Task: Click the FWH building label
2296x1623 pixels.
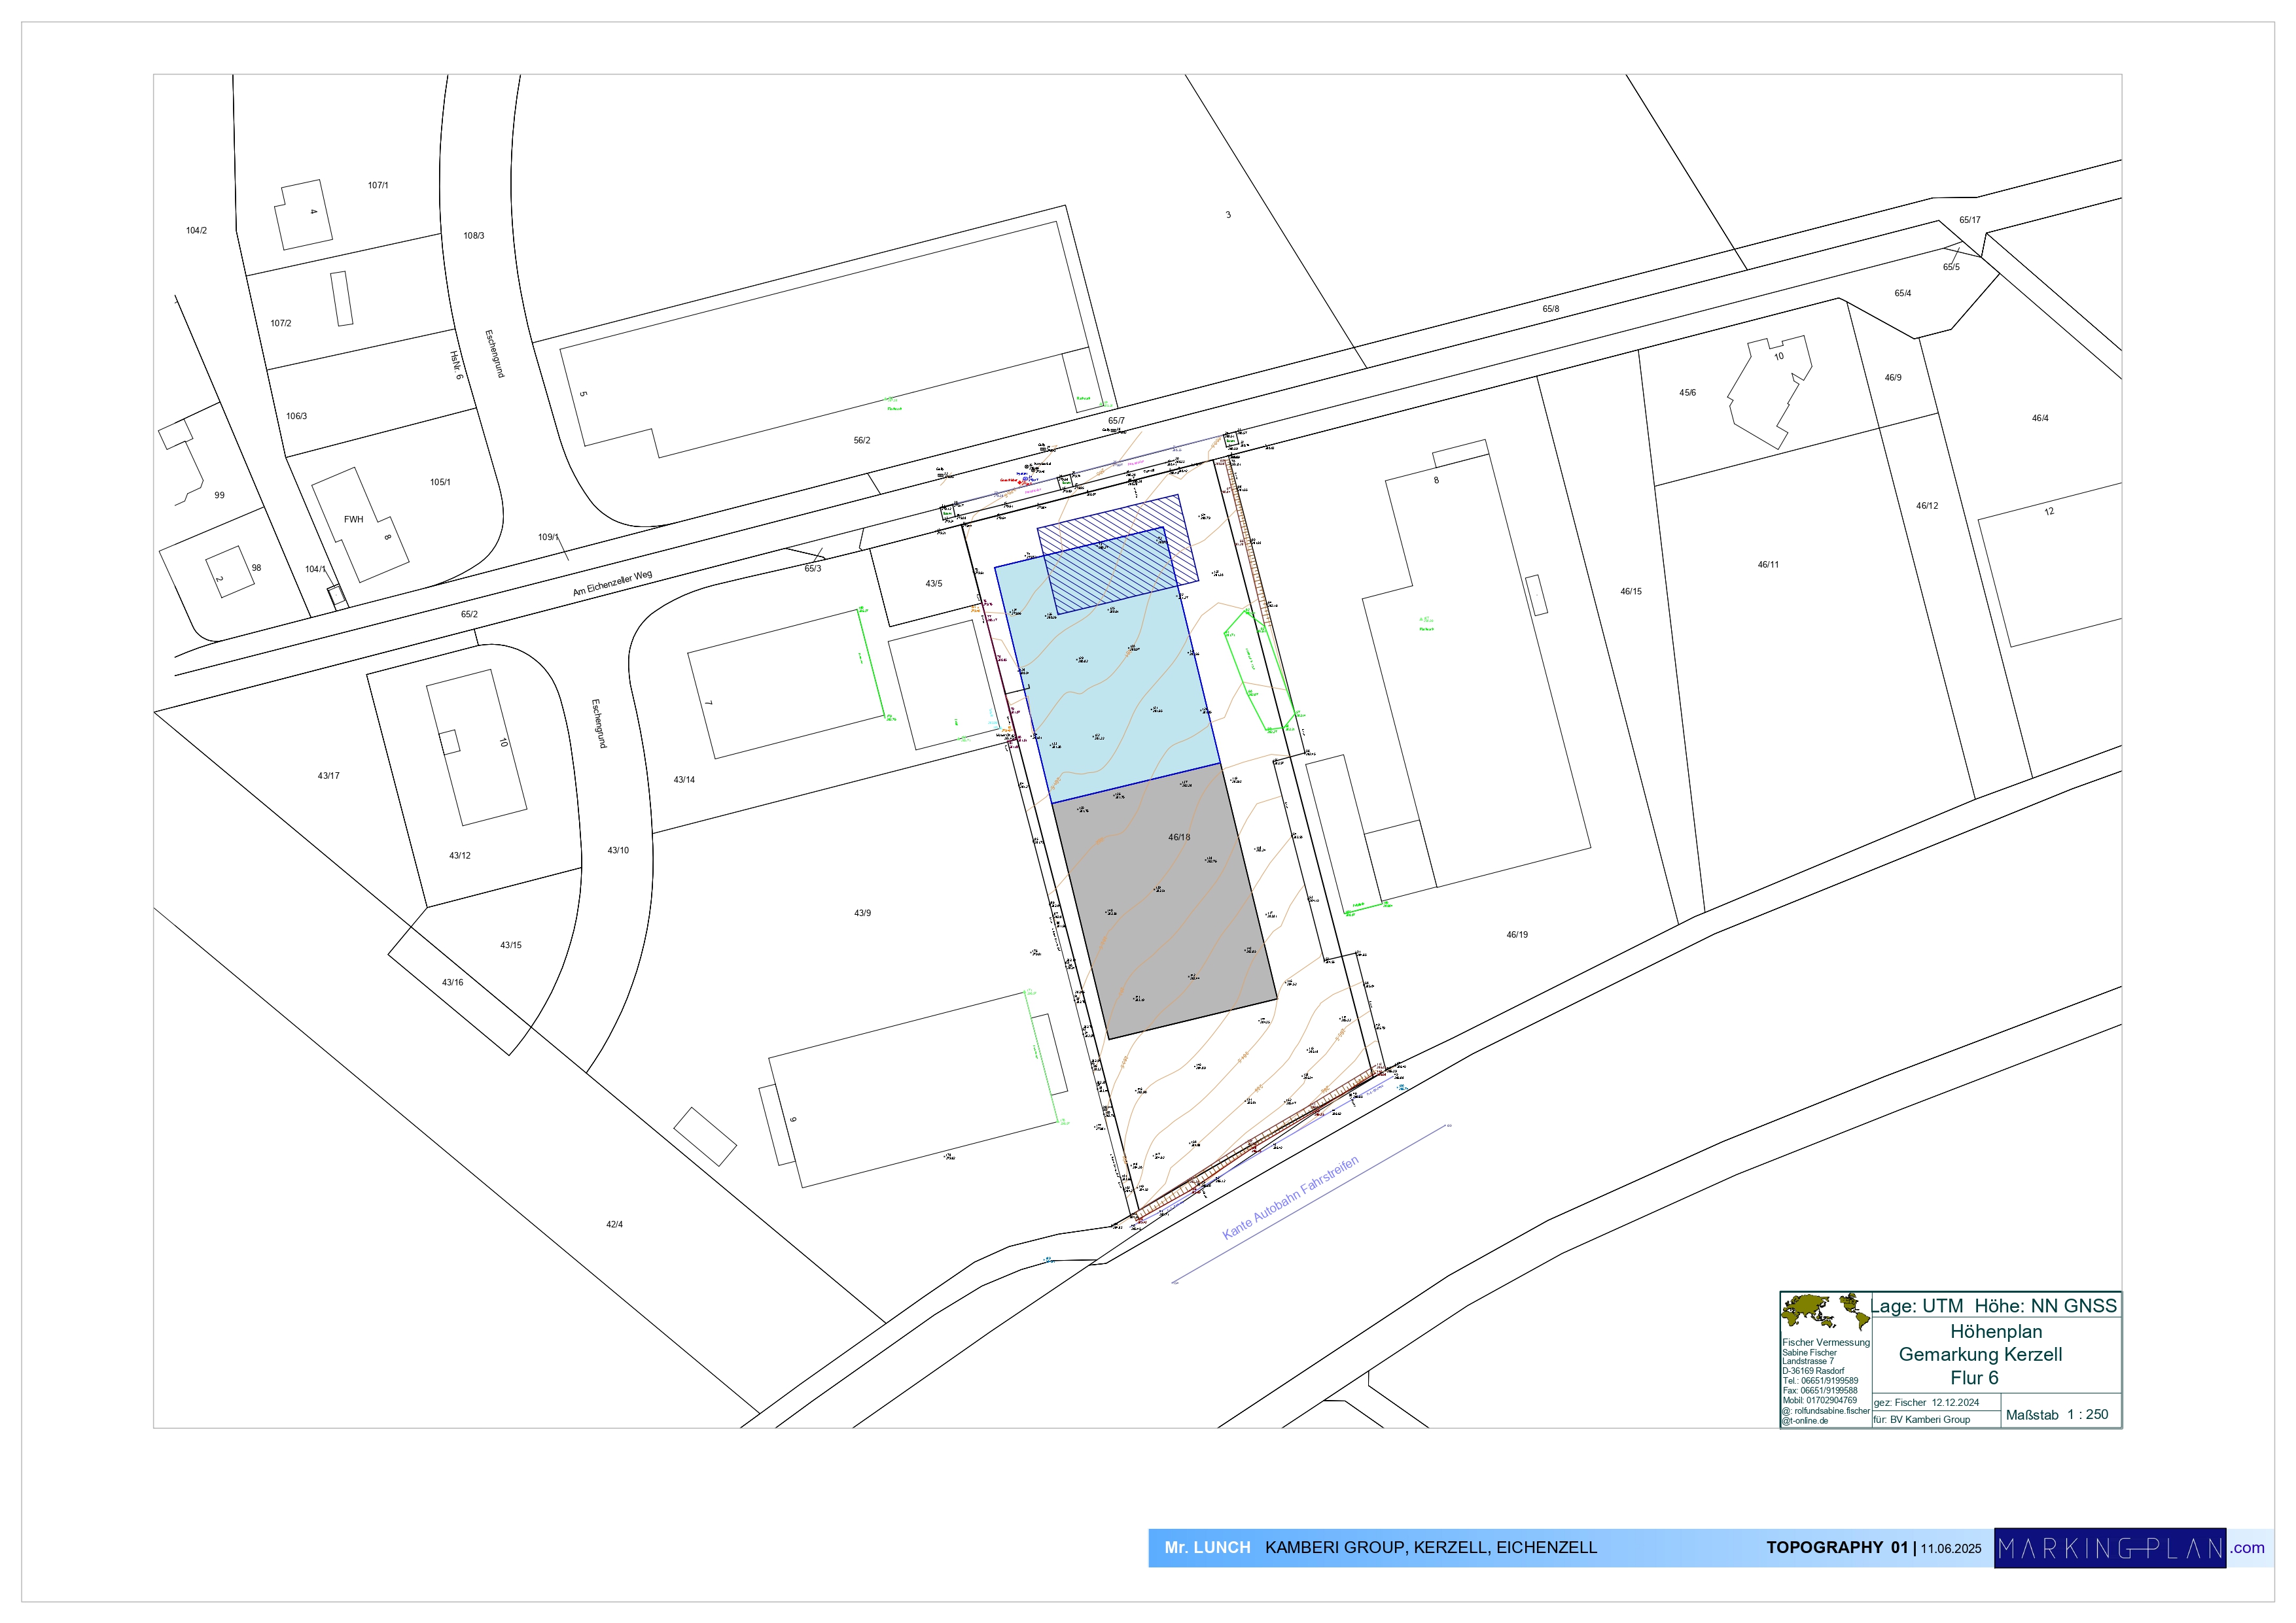Action: (x=353, y=520)
